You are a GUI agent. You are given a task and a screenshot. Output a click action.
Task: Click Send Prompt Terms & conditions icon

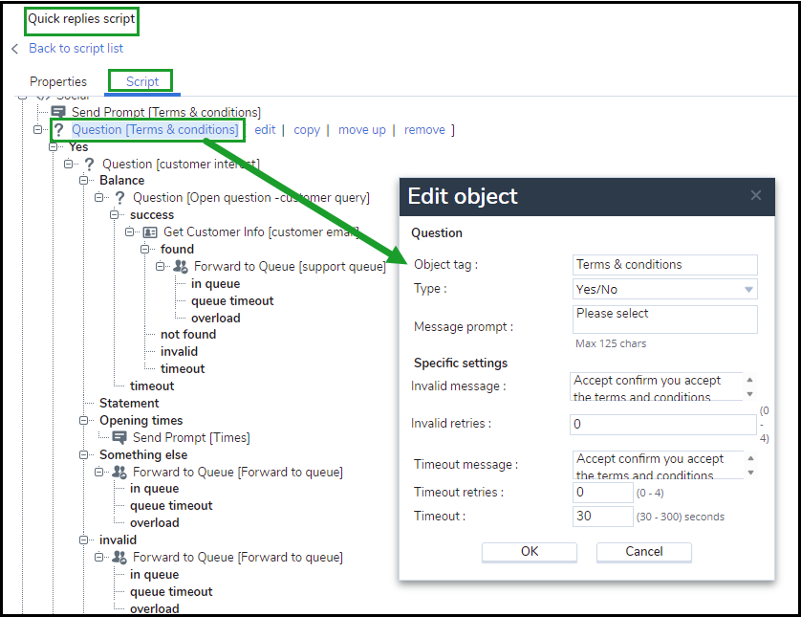click(58, 112)
